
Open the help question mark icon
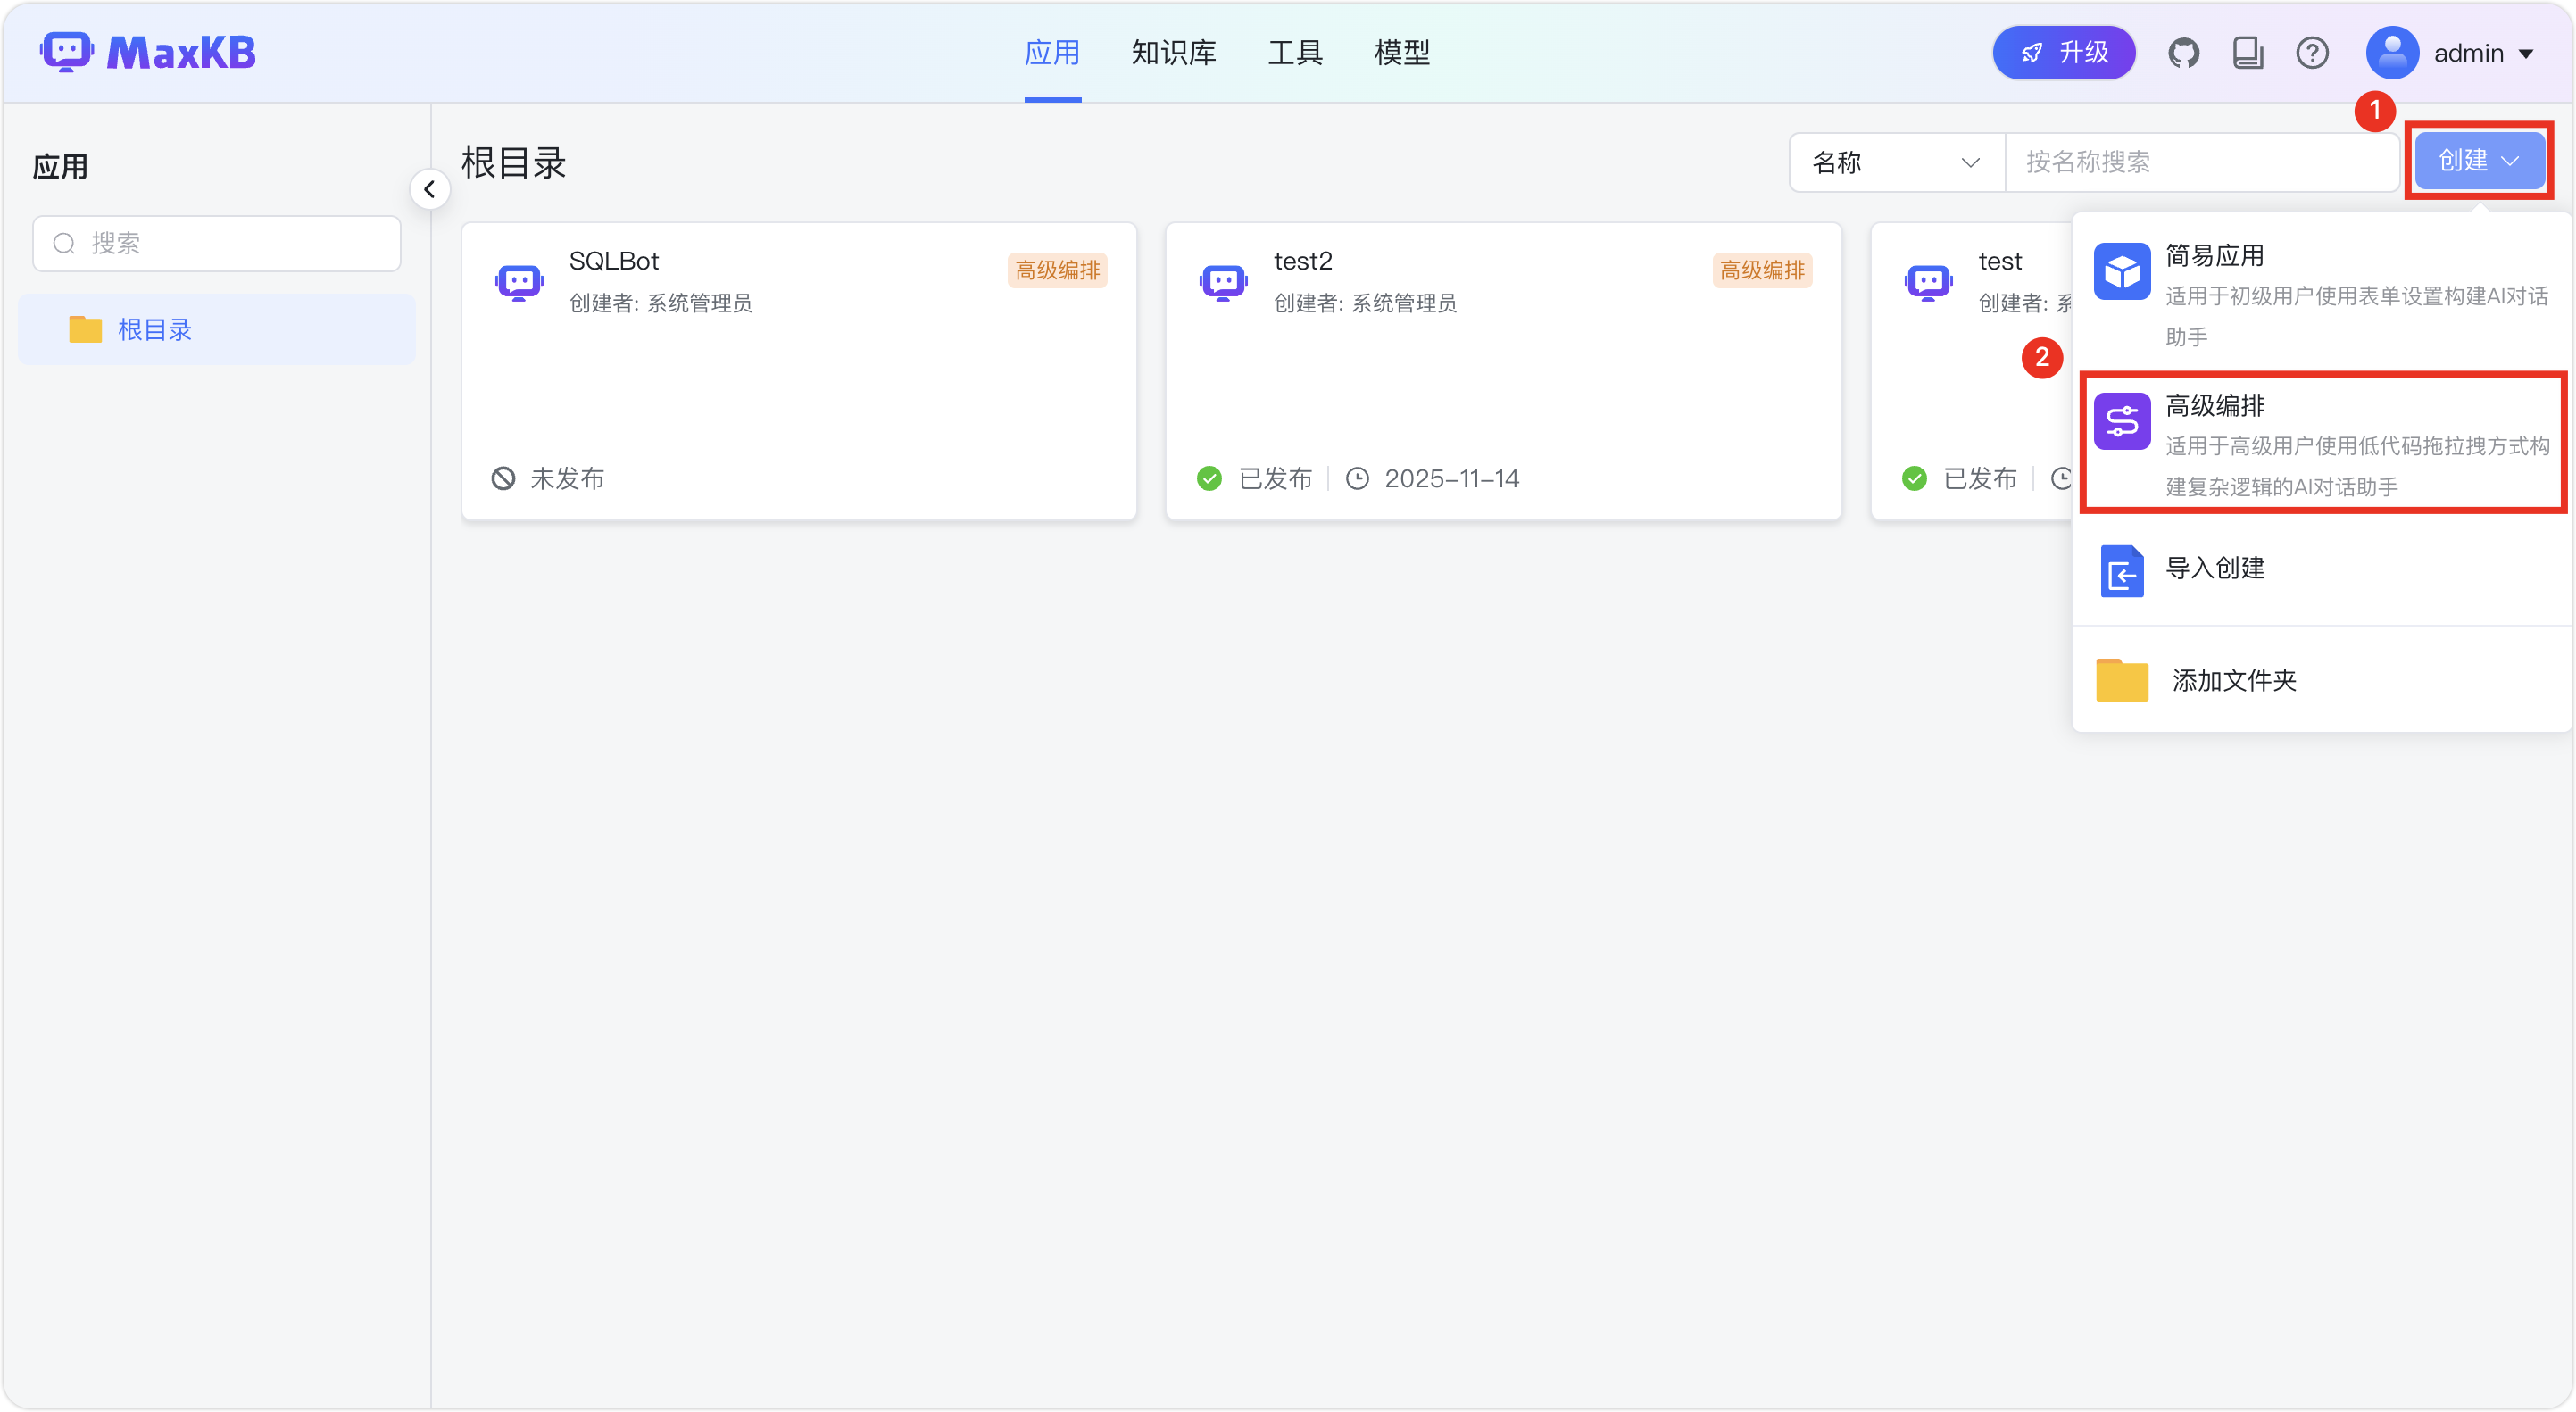2312,53
